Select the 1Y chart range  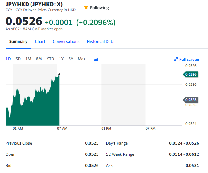pos(61,59)
